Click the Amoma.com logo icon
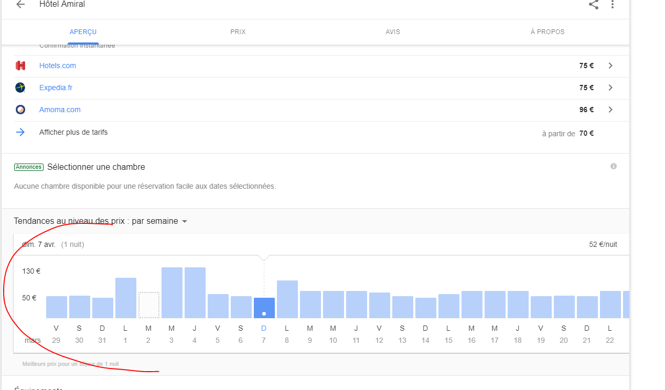Viewport: 665px width, 390px height. tap(20, 110)
